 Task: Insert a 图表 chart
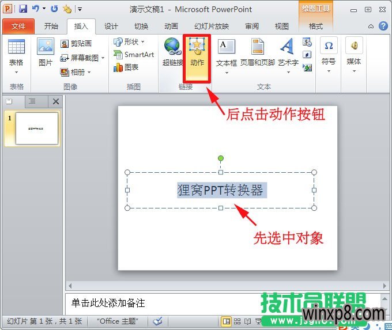tap(126, 67)
